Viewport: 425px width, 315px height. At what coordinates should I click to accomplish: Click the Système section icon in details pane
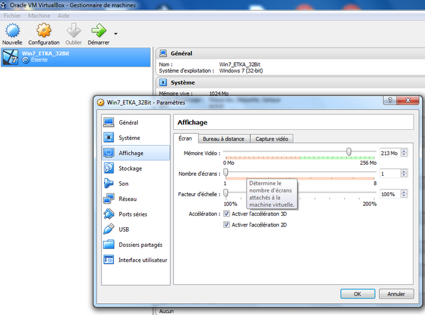(163, 82)
